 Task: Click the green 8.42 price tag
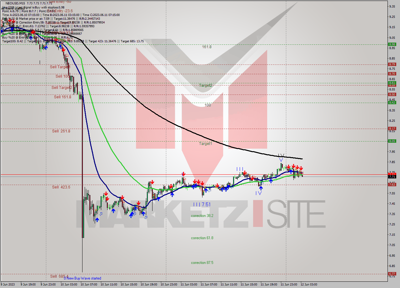pyautogui.click(x=392, y=103)
